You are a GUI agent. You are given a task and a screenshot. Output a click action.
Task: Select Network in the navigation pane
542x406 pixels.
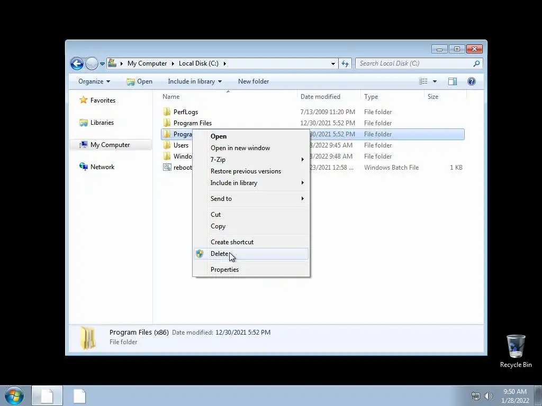click(x=102, y=167)
